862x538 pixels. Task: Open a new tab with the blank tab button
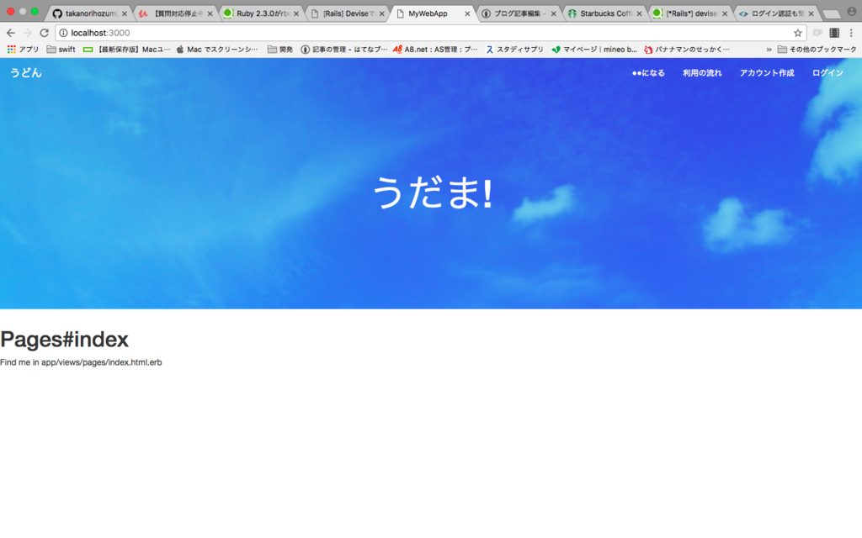831,14
